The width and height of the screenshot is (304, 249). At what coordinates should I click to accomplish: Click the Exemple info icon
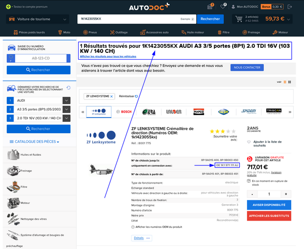point(193,19)
